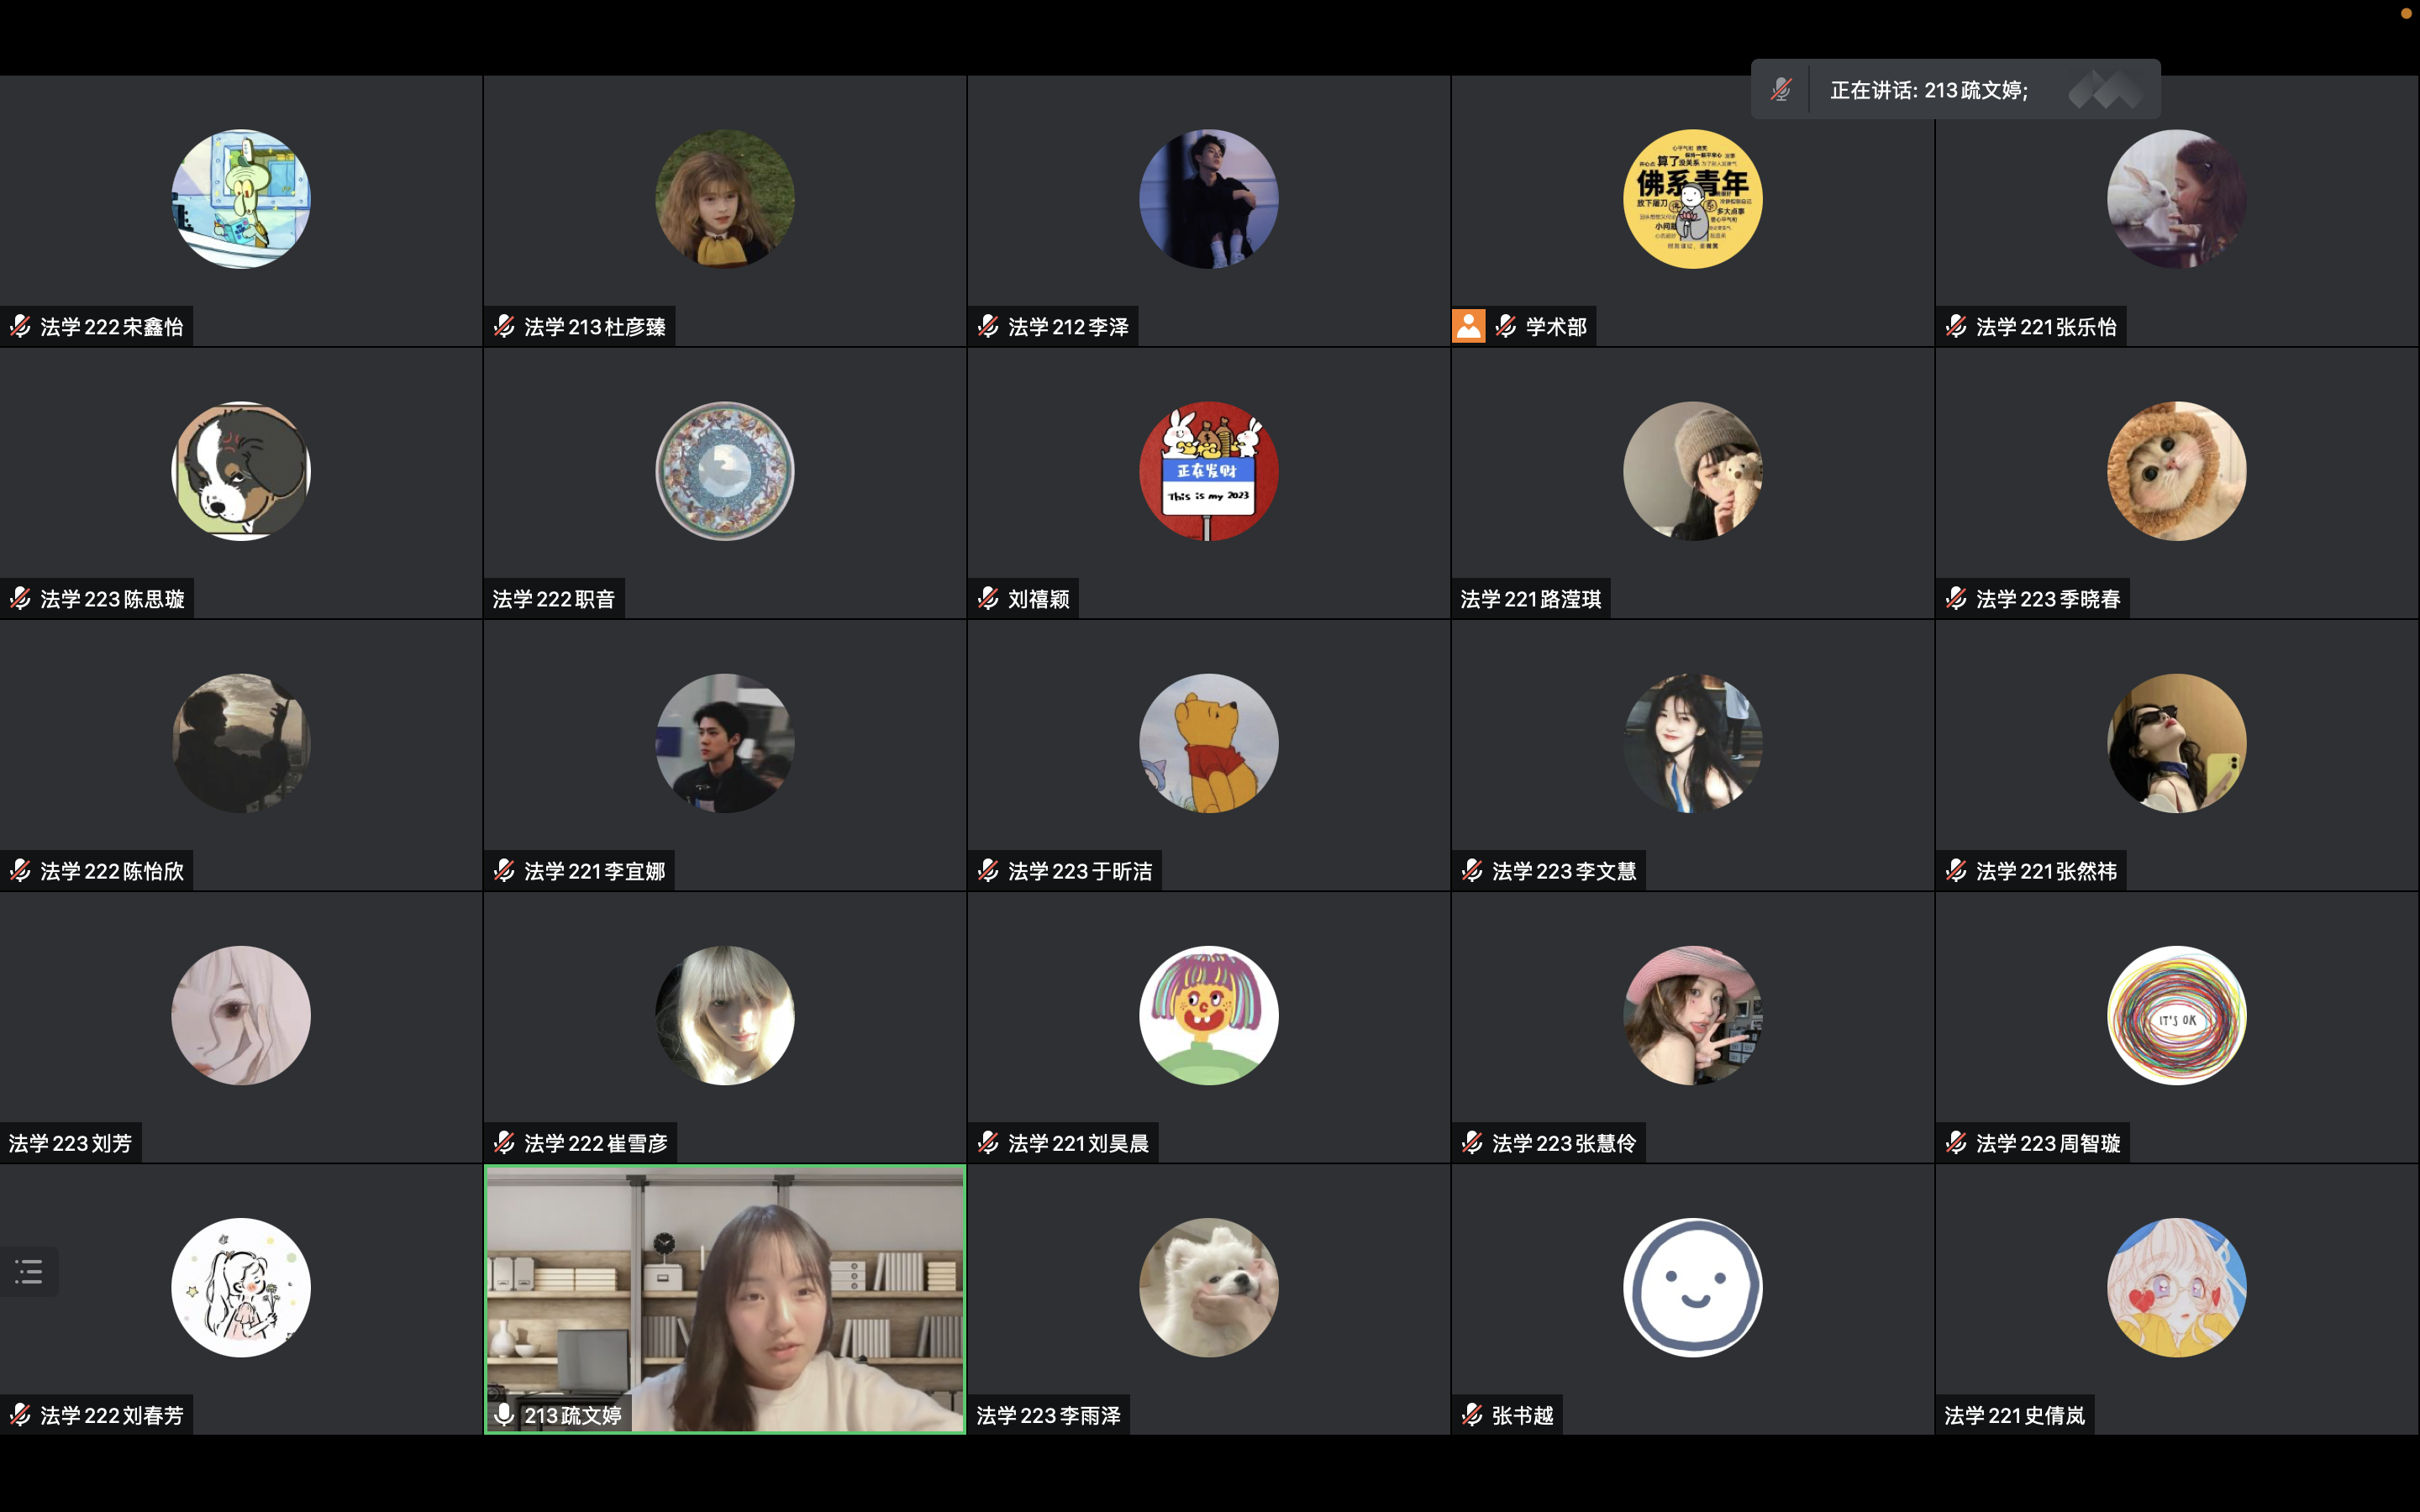This screenshot has width=2420, height=1512.
Task: Click the orange dot in top-right corner
Action: point(2406,13)
